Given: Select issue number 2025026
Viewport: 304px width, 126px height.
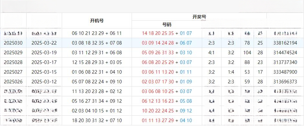Looking at the screenshot, I should coord(13,82).
